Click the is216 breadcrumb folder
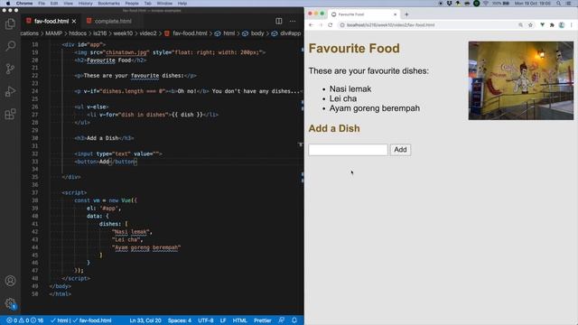This screenshot has height=325, width=578. pos(99,33)
